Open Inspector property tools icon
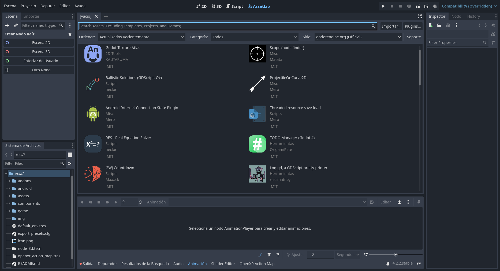Image resolution: width=500 pixels, height=271 pixels. tap(493, 43)
